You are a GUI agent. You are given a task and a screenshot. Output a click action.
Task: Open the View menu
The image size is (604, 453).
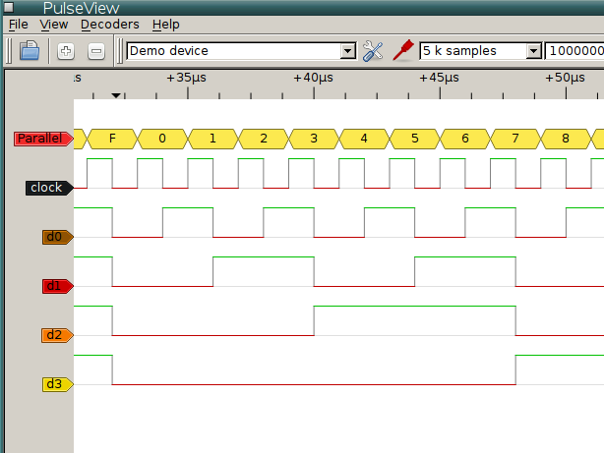pos(54,25)
